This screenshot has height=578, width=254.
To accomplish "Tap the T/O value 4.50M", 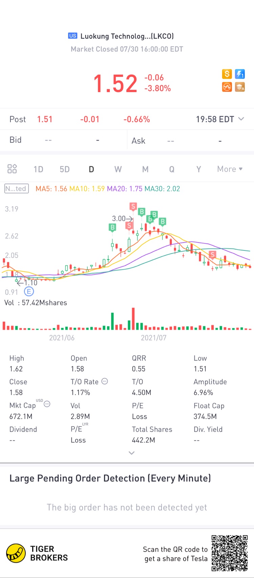I will pos(142,393).
